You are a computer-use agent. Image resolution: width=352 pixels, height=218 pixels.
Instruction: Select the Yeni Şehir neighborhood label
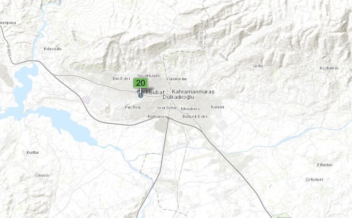166,108
